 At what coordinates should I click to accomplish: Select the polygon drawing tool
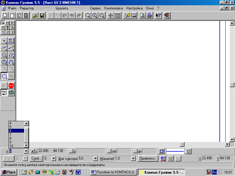coord(4,76)
